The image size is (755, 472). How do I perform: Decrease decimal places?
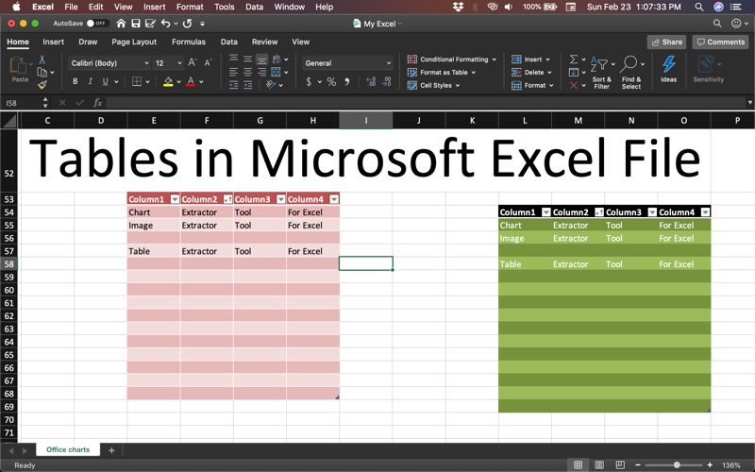[x=387, y=82]
